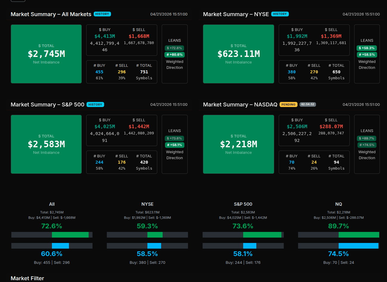Click the NASDAQ countdown timer 02:54:52
Image resolution: width=387 pixels, height=282 pixels.
point(307,105)
